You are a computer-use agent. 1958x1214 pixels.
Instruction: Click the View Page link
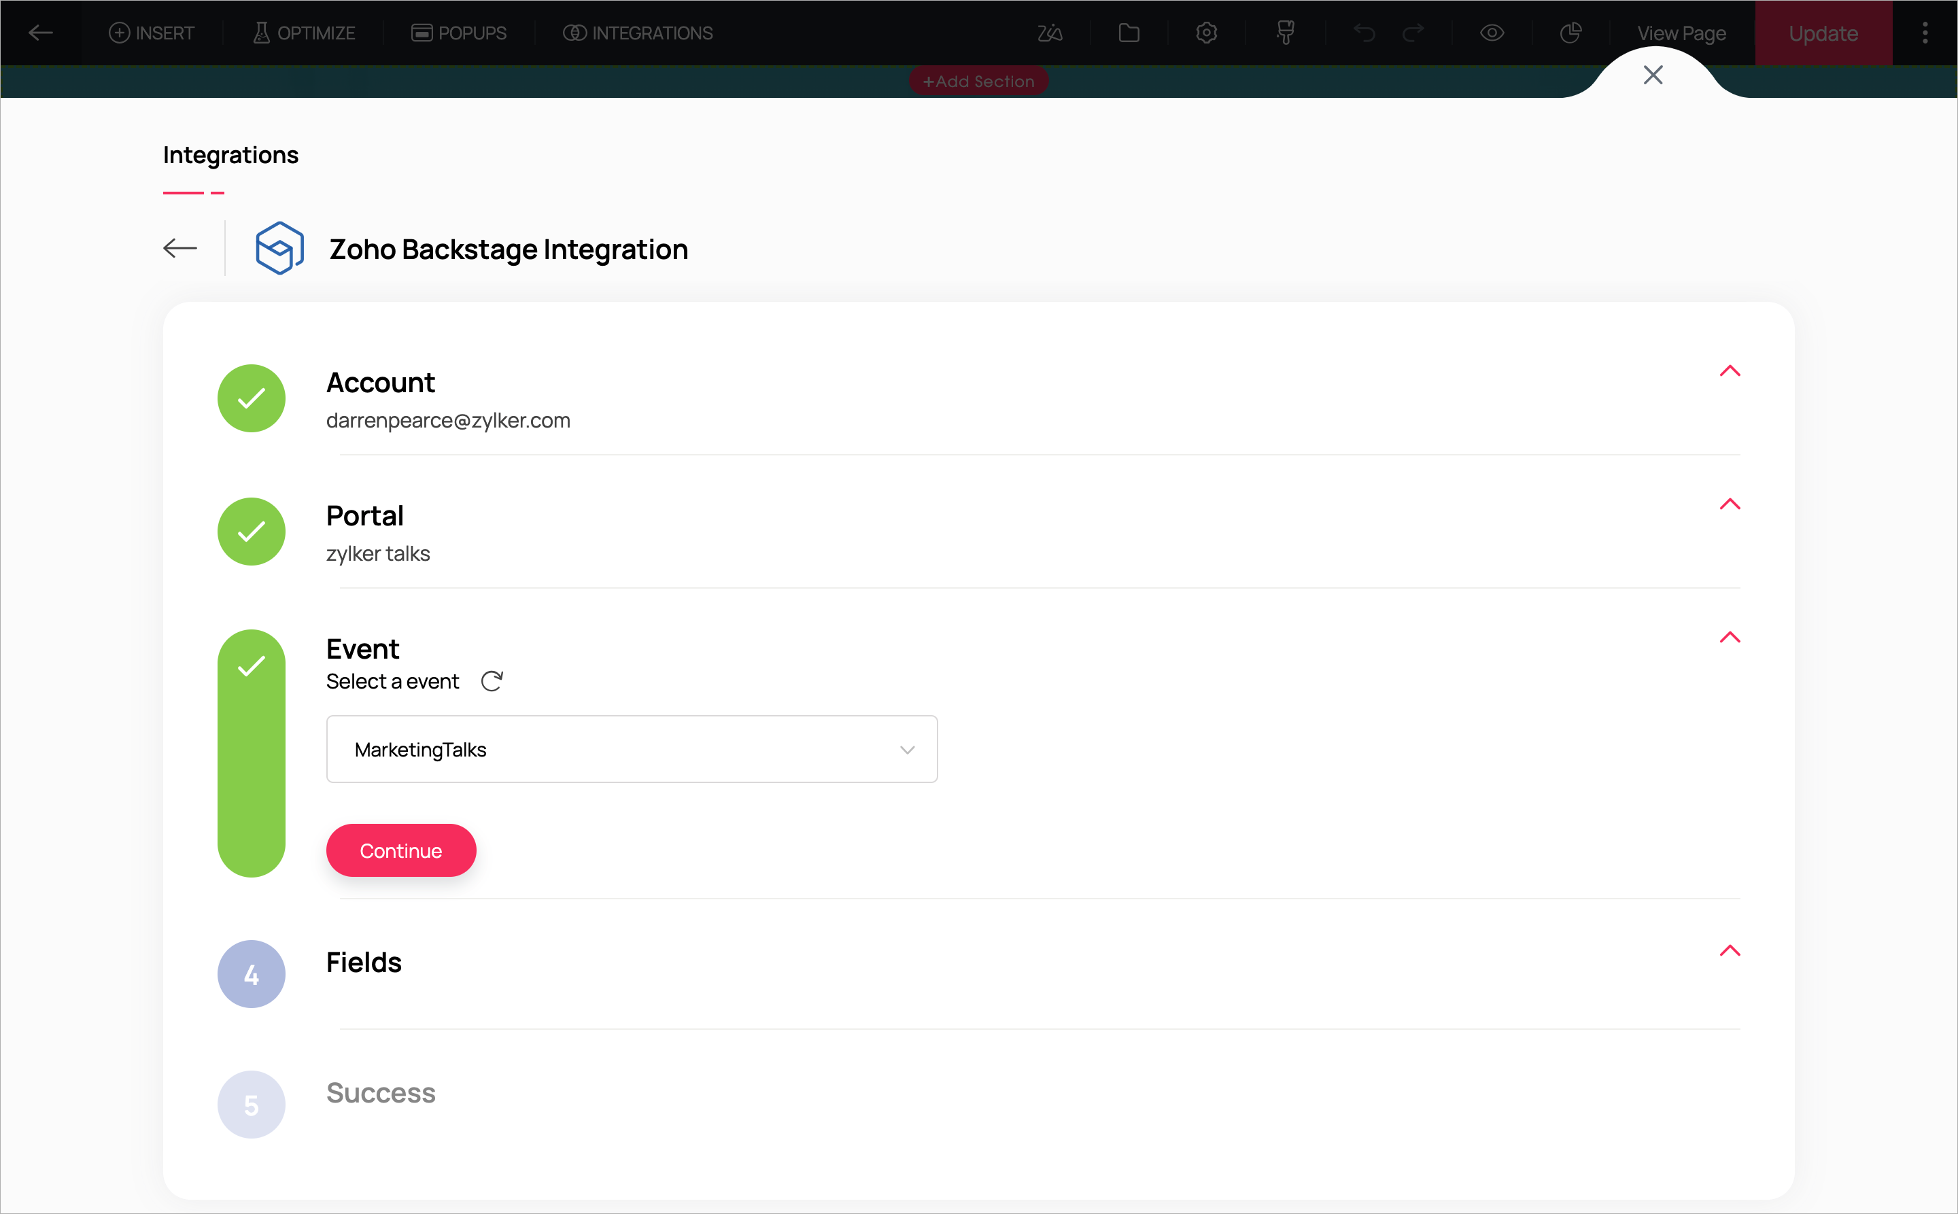1681,33
